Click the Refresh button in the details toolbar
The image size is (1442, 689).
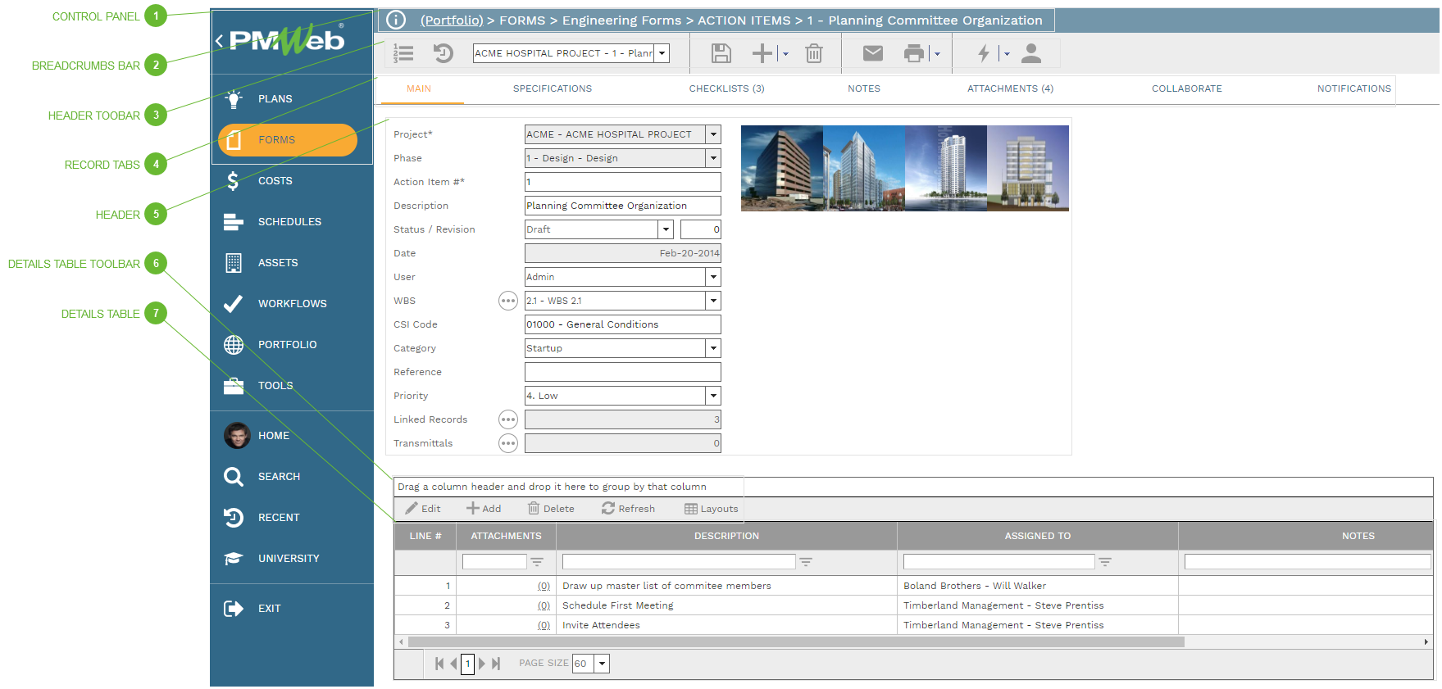point(628,509)
